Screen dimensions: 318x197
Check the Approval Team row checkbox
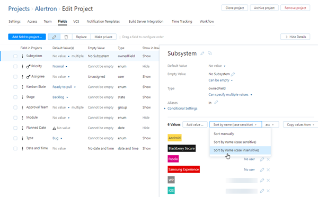(x=15, y=108)
